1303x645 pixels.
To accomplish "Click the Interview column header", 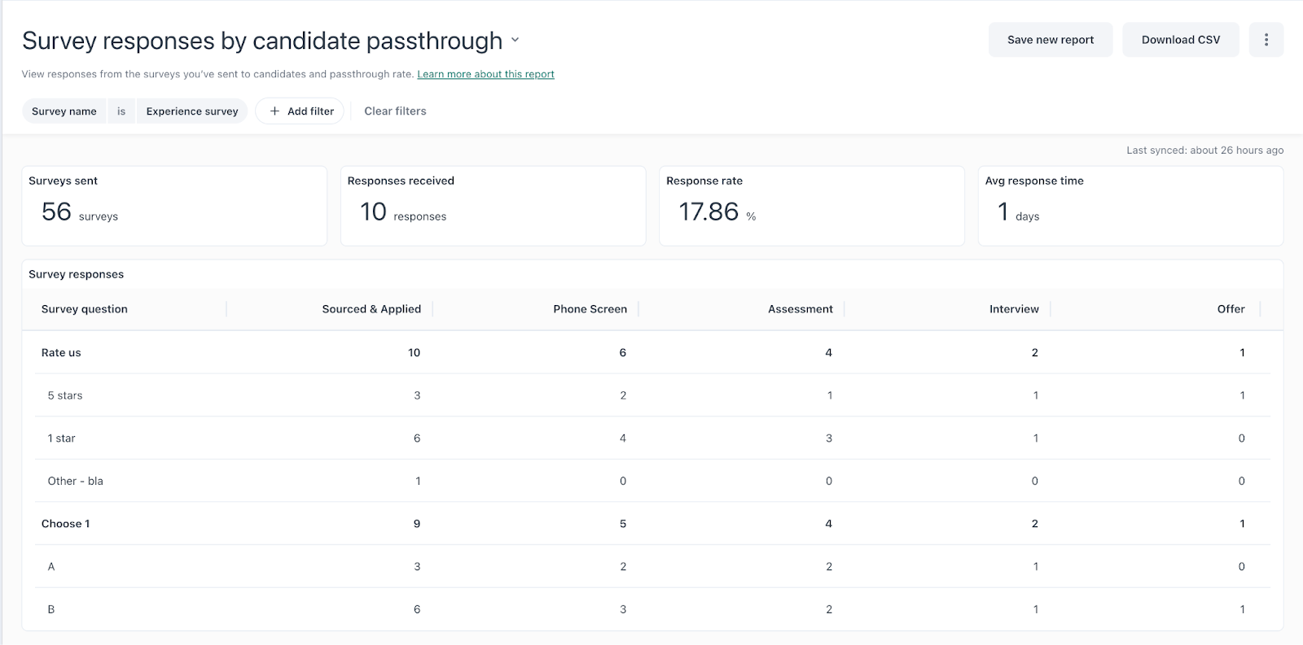I will click(1014, 309).
